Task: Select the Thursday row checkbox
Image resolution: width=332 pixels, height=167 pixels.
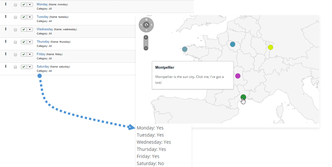Action: (15, 42)
